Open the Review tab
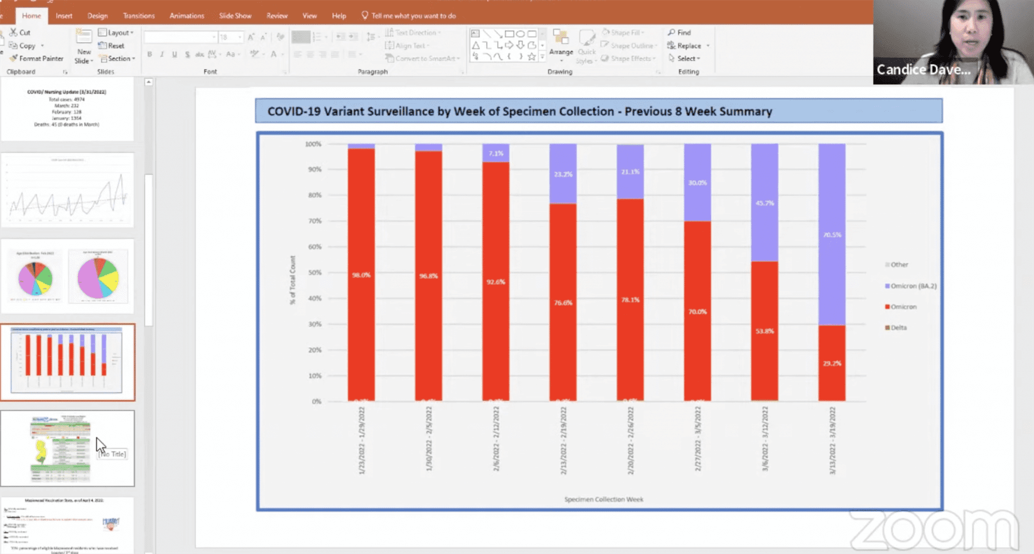 (x=277, y=15)
